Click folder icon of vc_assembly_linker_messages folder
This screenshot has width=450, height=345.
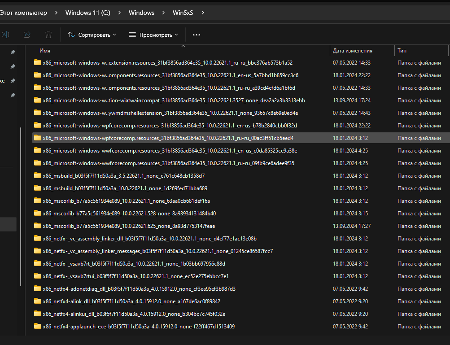click(38, 251)
